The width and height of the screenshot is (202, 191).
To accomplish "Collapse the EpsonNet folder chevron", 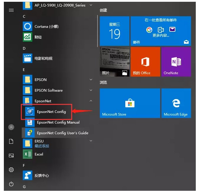I will coord(91,101).
